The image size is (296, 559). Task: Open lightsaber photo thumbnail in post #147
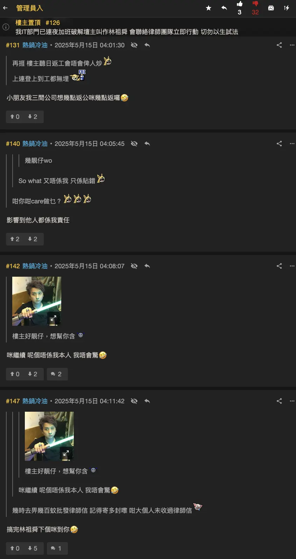coord(49,436)
